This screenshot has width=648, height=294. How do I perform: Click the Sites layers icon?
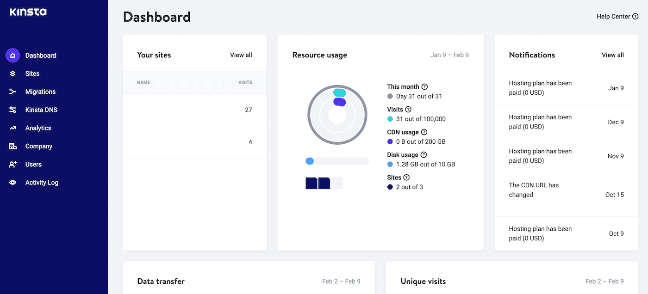click(x=12, y=73)
